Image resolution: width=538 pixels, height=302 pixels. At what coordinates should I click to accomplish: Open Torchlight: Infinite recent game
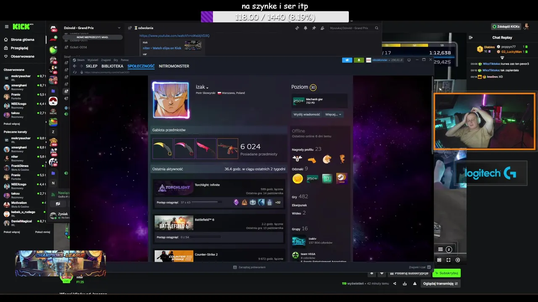pyautogui.click(x=207, y=185)
